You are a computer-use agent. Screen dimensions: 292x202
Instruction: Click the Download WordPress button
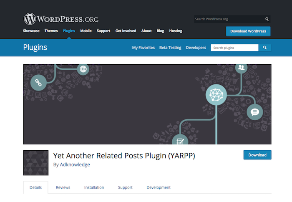(x=248, y=31)
